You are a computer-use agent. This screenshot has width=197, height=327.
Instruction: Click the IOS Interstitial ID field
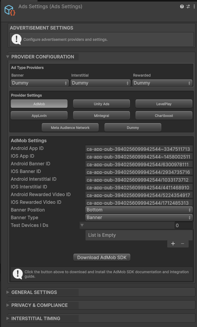139,187
